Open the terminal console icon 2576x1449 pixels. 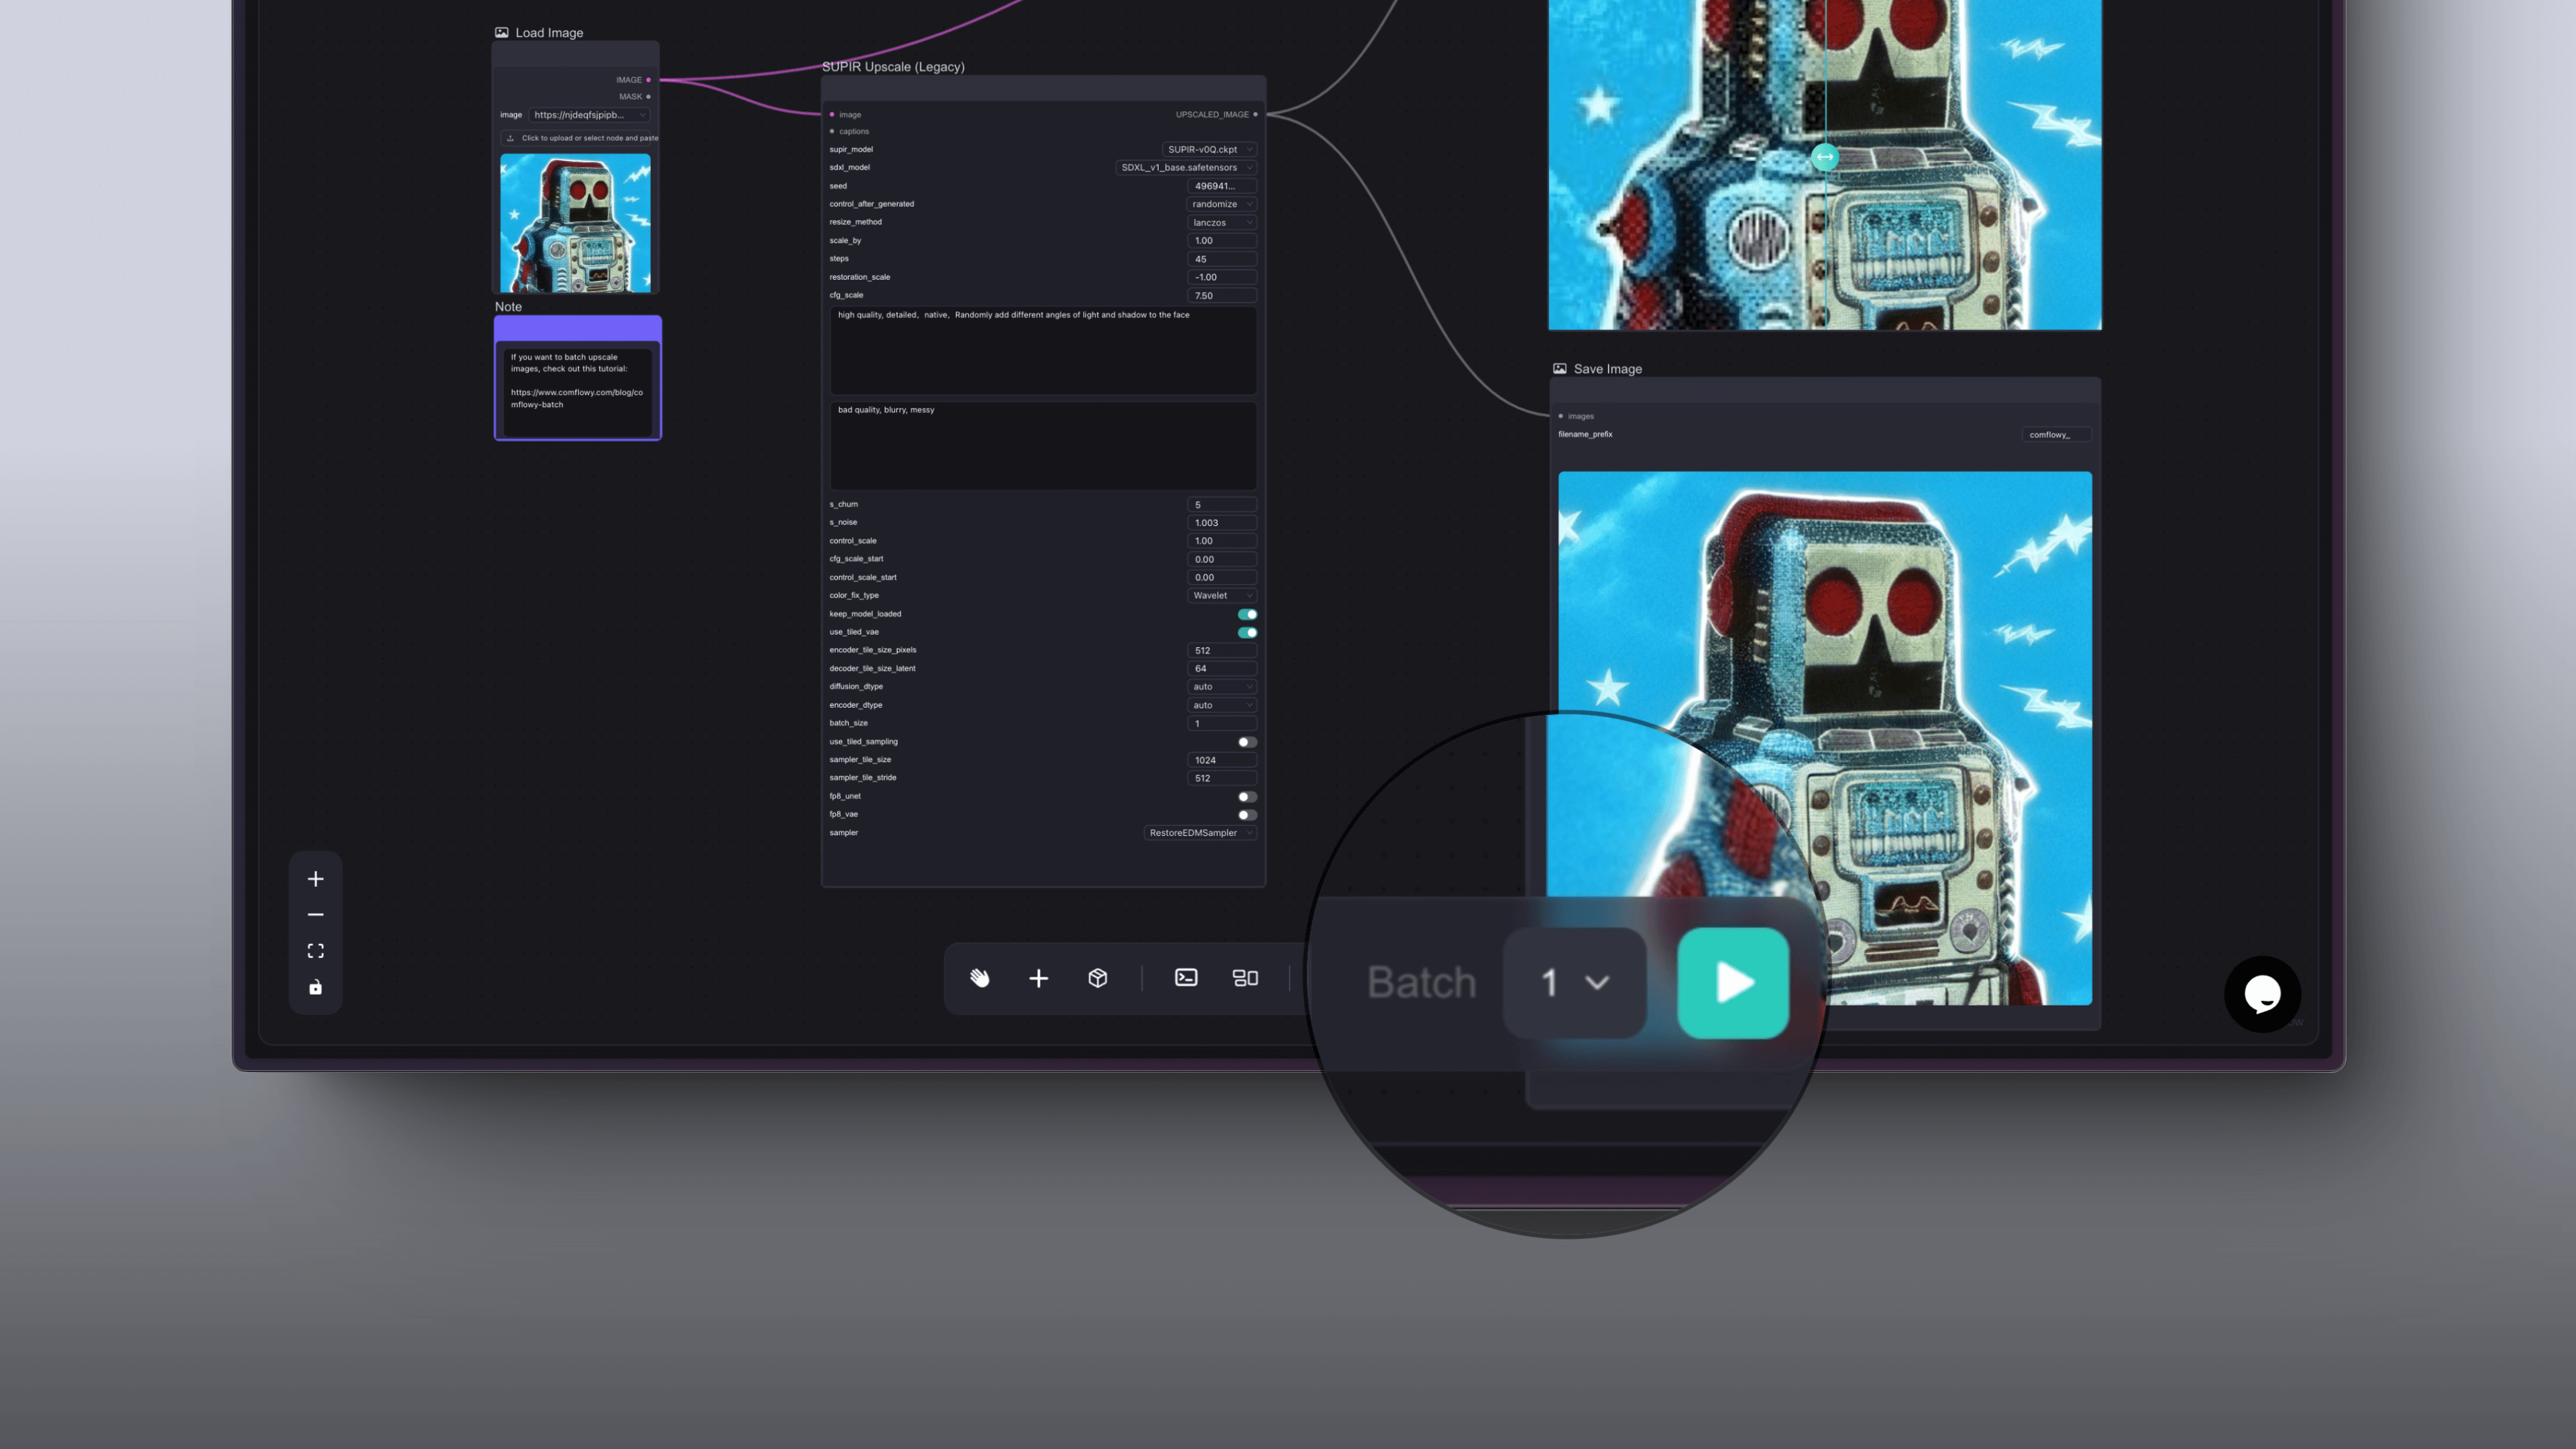pos(1186,978)
